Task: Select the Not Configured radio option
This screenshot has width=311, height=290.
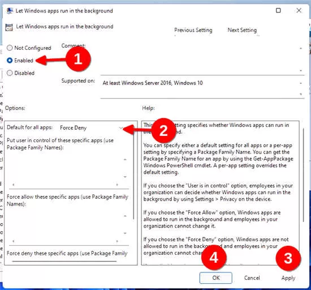Action: point(29,48)
